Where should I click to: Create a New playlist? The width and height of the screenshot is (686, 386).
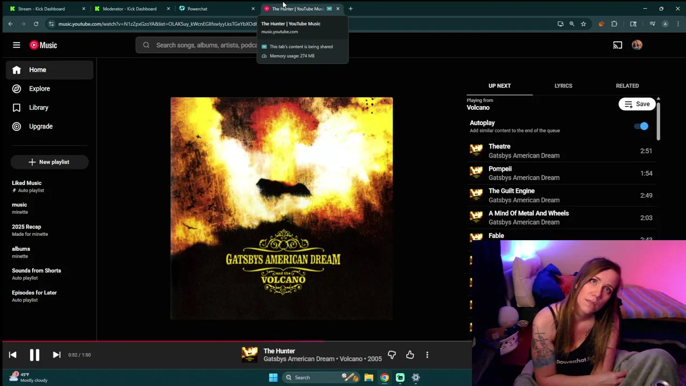click(x=49, y=162)
